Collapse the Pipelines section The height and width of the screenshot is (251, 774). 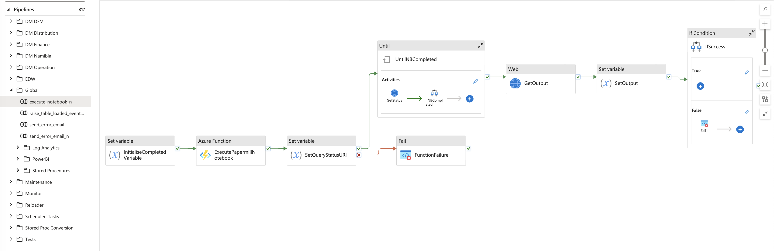click(x=8, y=9)
